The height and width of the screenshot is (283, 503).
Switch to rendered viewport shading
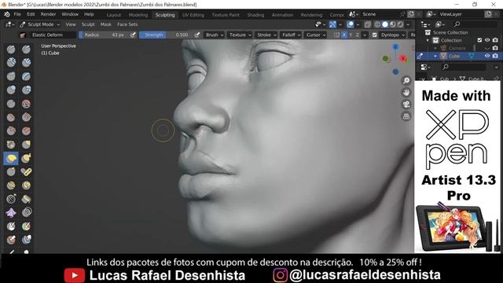pyautogui.click(x=400, y=24)
